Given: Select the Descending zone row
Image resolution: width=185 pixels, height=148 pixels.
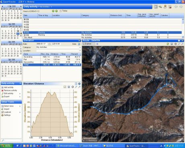Looking at the screenshot, I should click(x=52, y=62).
